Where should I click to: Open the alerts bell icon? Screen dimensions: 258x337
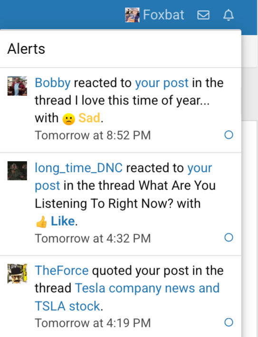[229, 15]
